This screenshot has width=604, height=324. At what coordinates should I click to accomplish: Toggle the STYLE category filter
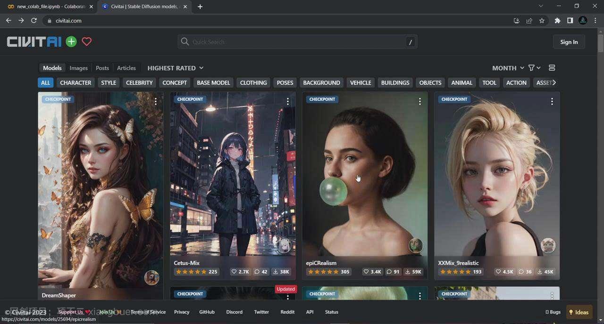click(109, 82)
